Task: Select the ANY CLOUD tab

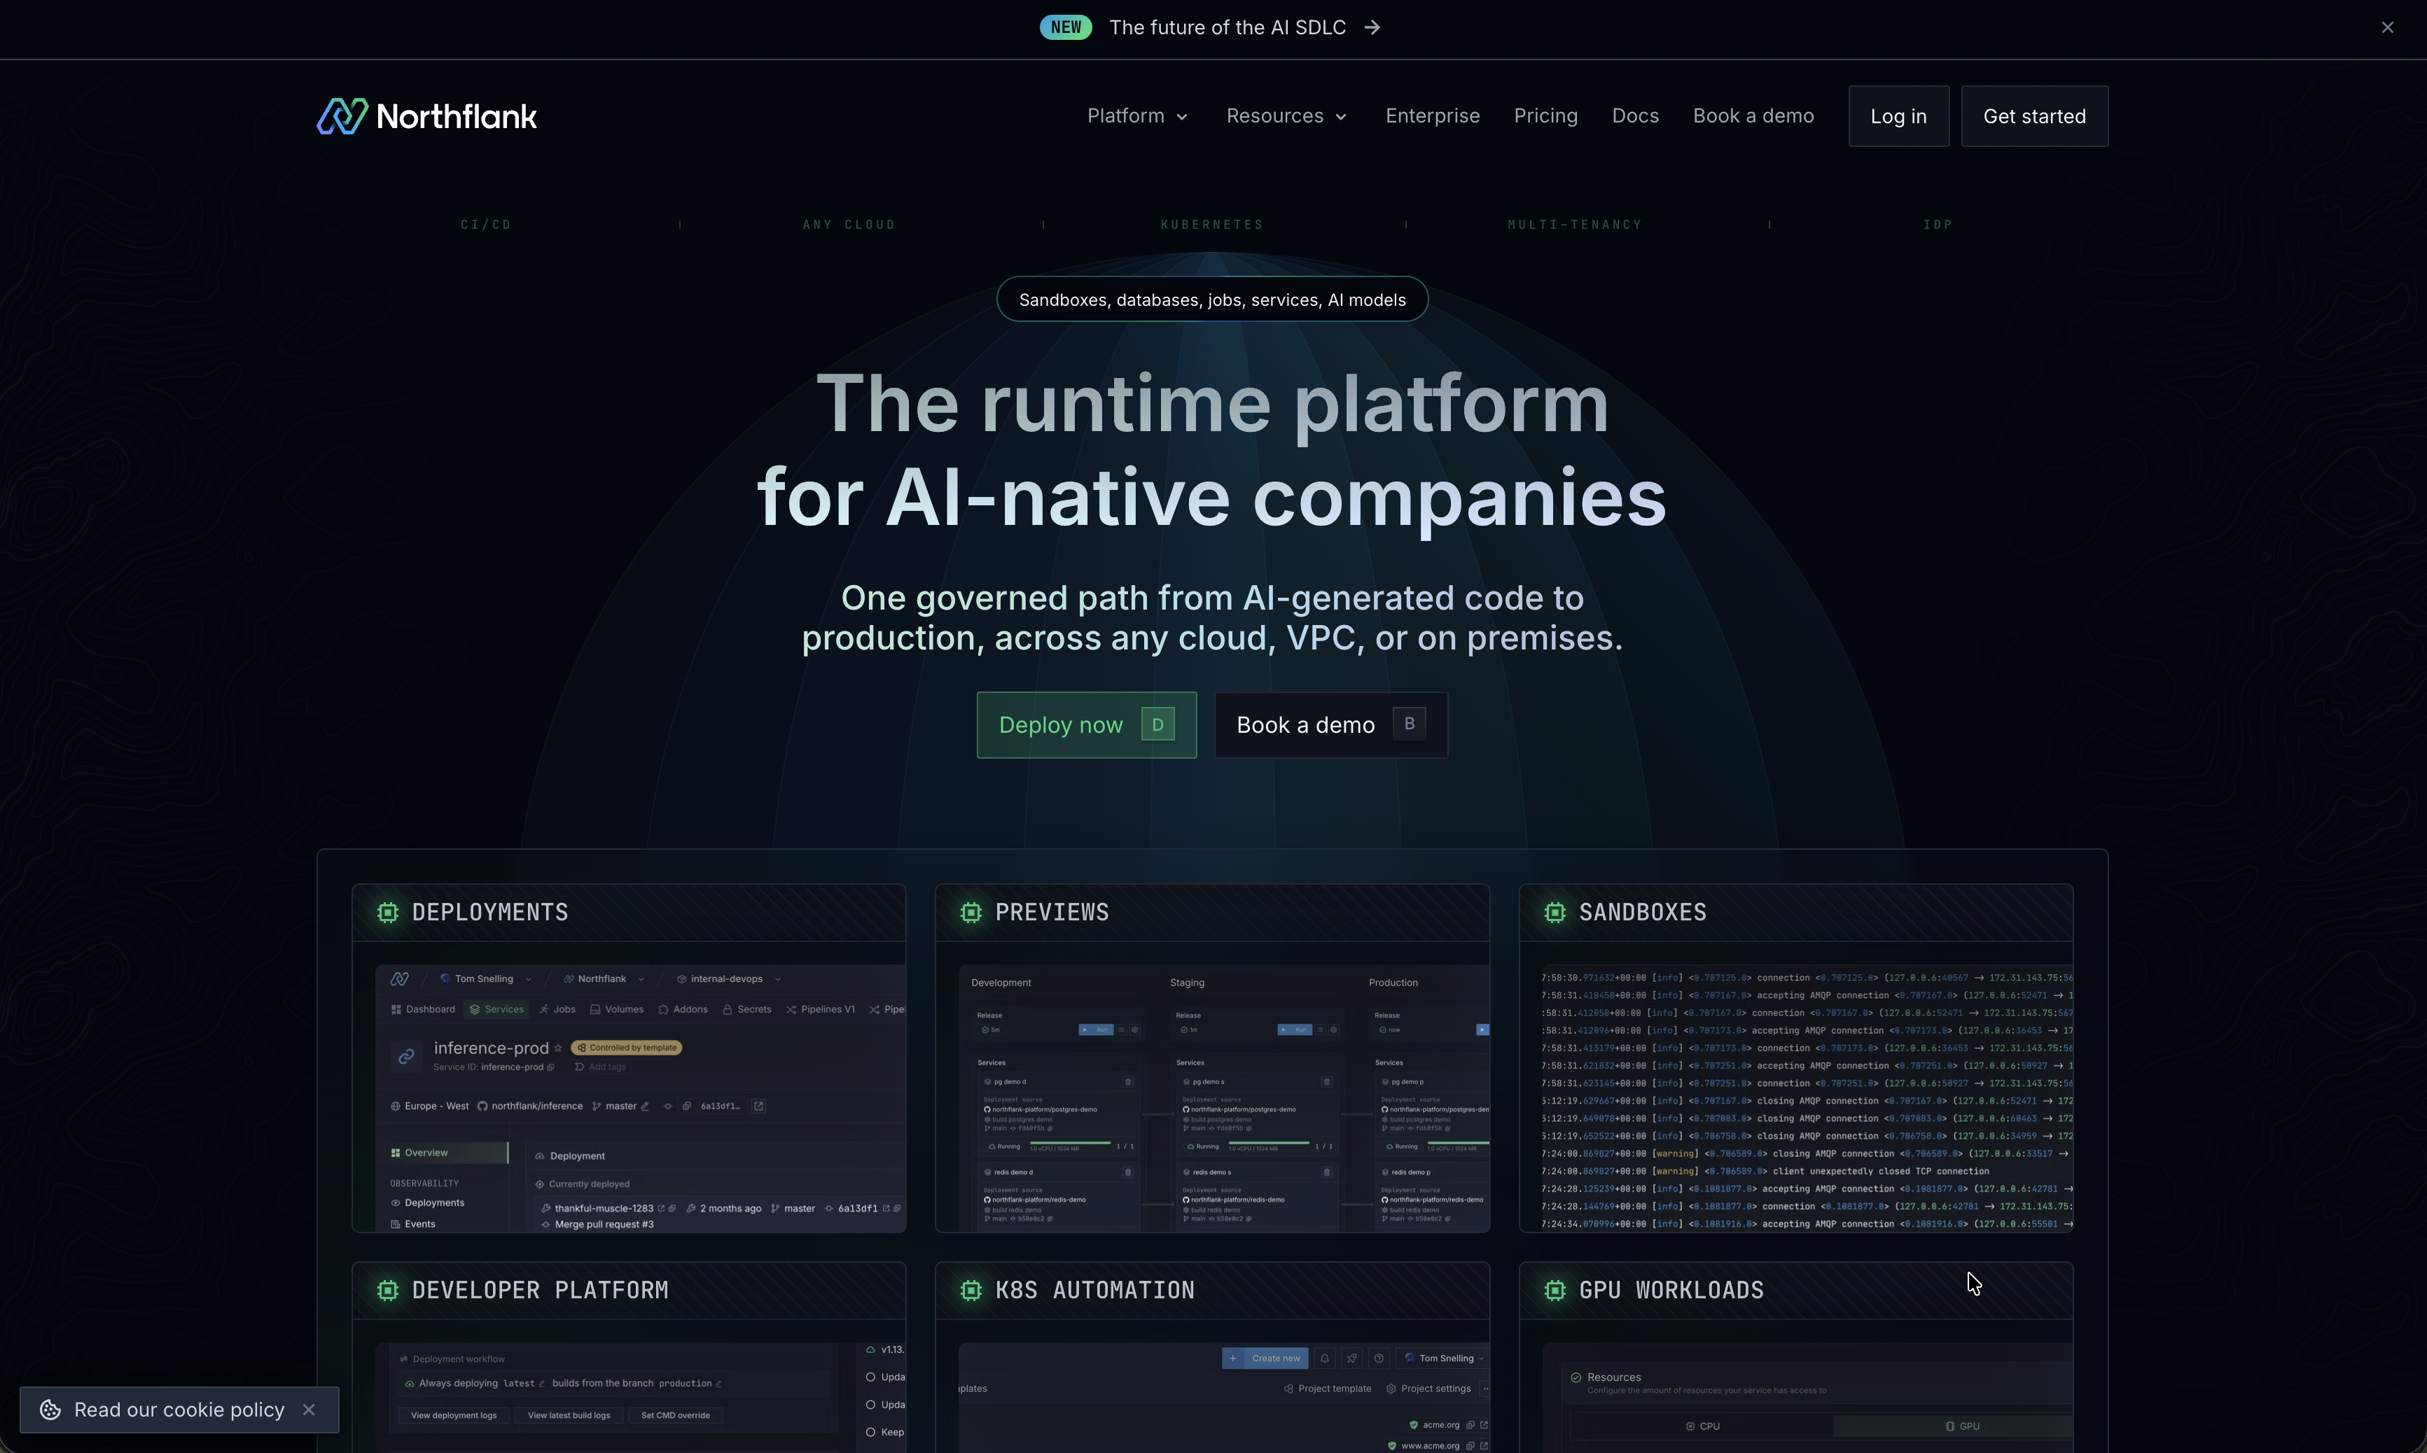Action: coord(848,224)
